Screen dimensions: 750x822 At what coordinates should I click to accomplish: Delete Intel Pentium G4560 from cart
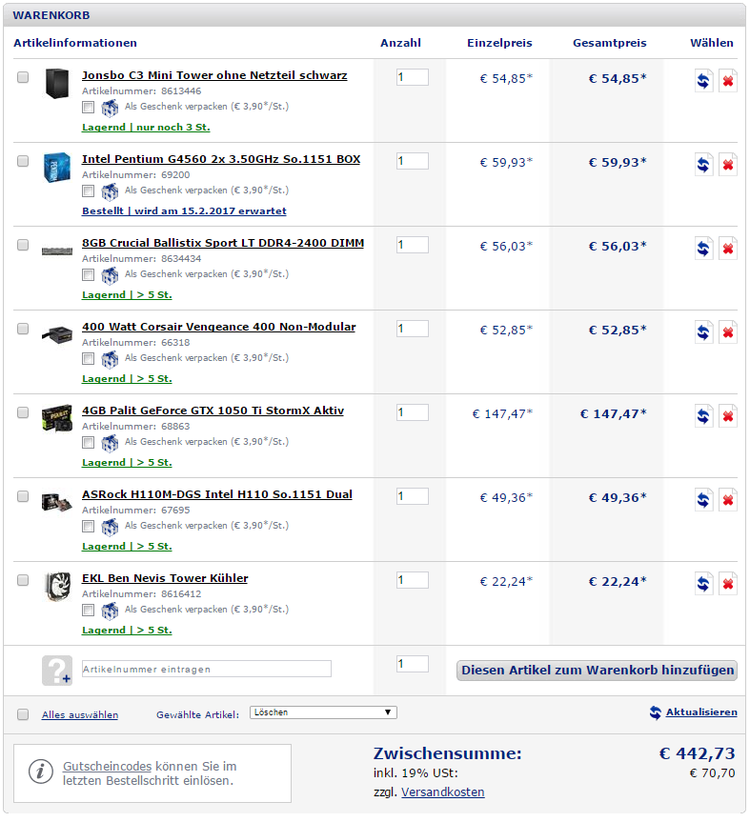tap(728, 165)
